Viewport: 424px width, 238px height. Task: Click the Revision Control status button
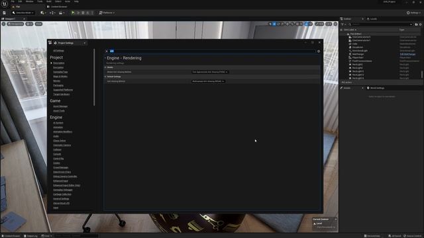pyautogui.click(x=412, y=236)
